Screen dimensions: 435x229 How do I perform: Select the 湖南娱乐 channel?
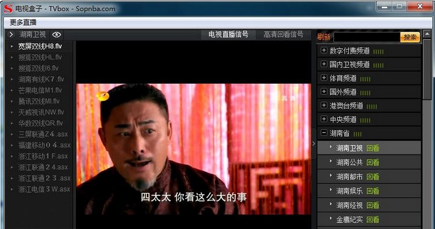[349, 191]
